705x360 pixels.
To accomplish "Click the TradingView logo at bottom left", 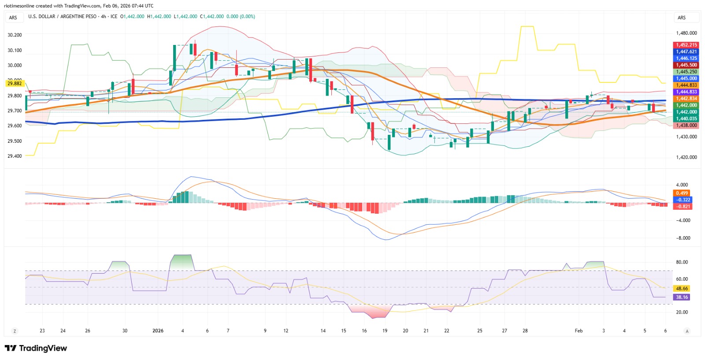I will point(36,348).
